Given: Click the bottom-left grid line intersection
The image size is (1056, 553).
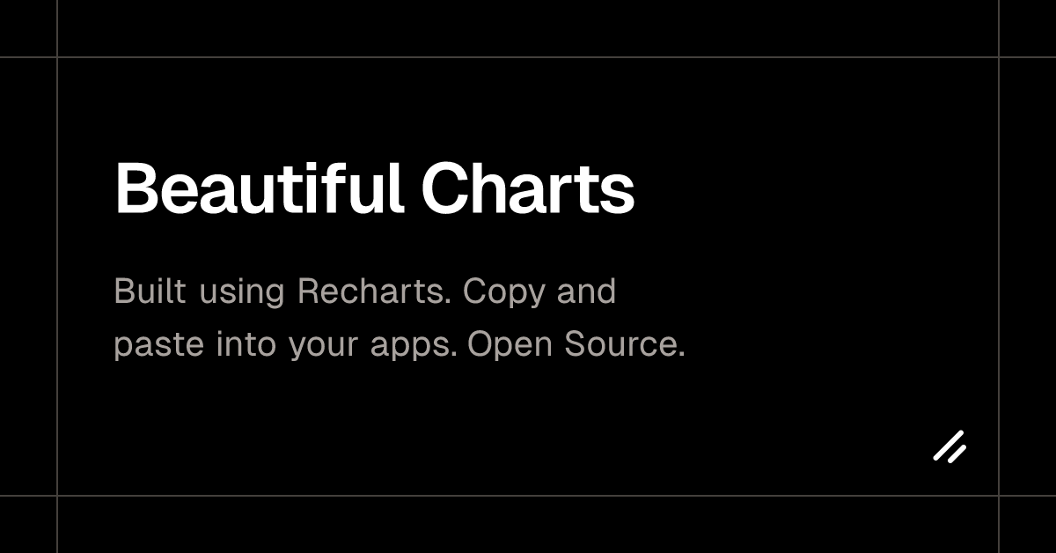Looking at the screenshot, I should (57, 496).
